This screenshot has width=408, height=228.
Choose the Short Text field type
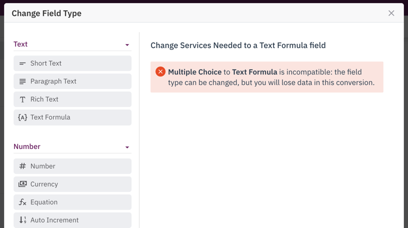point(72,63)
